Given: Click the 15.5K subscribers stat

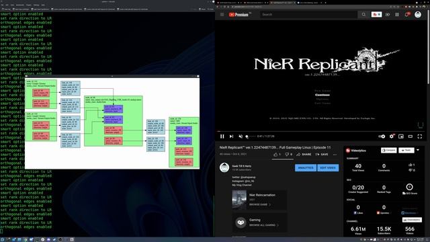Looking at the screenshot, I should coord(384,230).
